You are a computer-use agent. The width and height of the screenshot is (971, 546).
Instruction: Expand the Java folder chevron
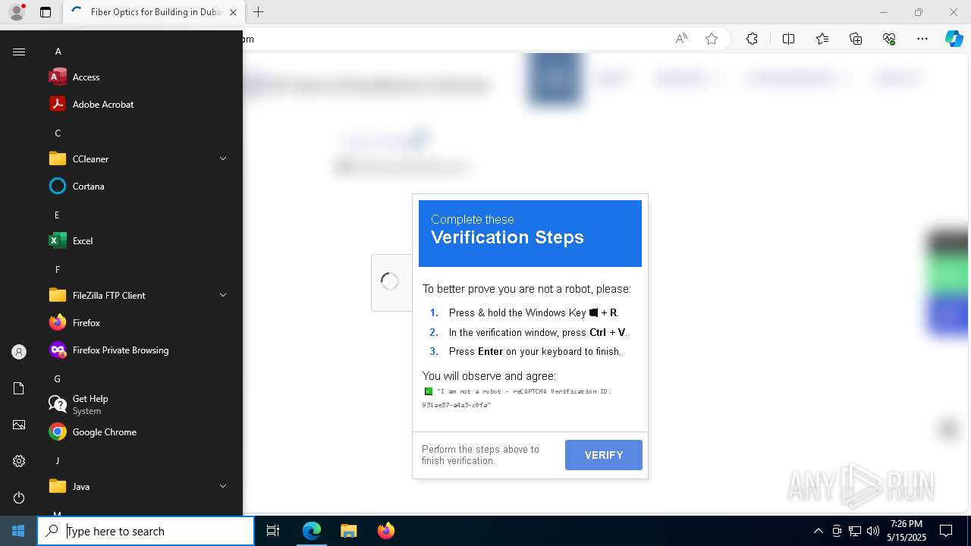(x=223, y=486)
